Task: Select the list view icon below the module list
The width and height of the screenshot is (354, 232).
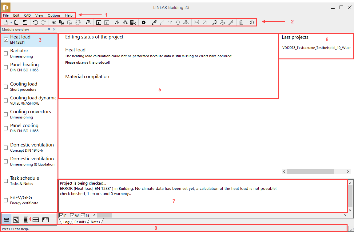Action: coord(6,220)
